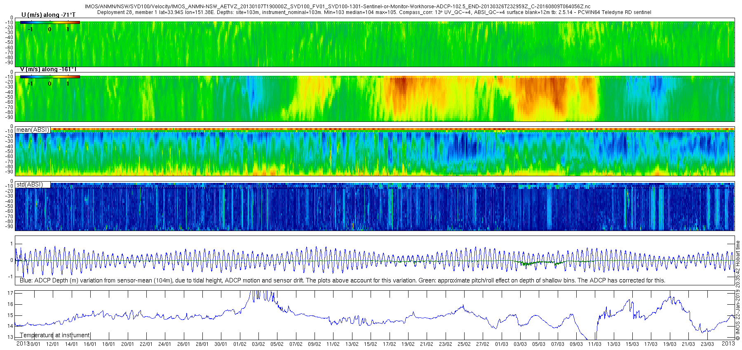Click the '-50' depth tick on the U panel
Viewport: 742px width, 350px height.
coord(9,42)
